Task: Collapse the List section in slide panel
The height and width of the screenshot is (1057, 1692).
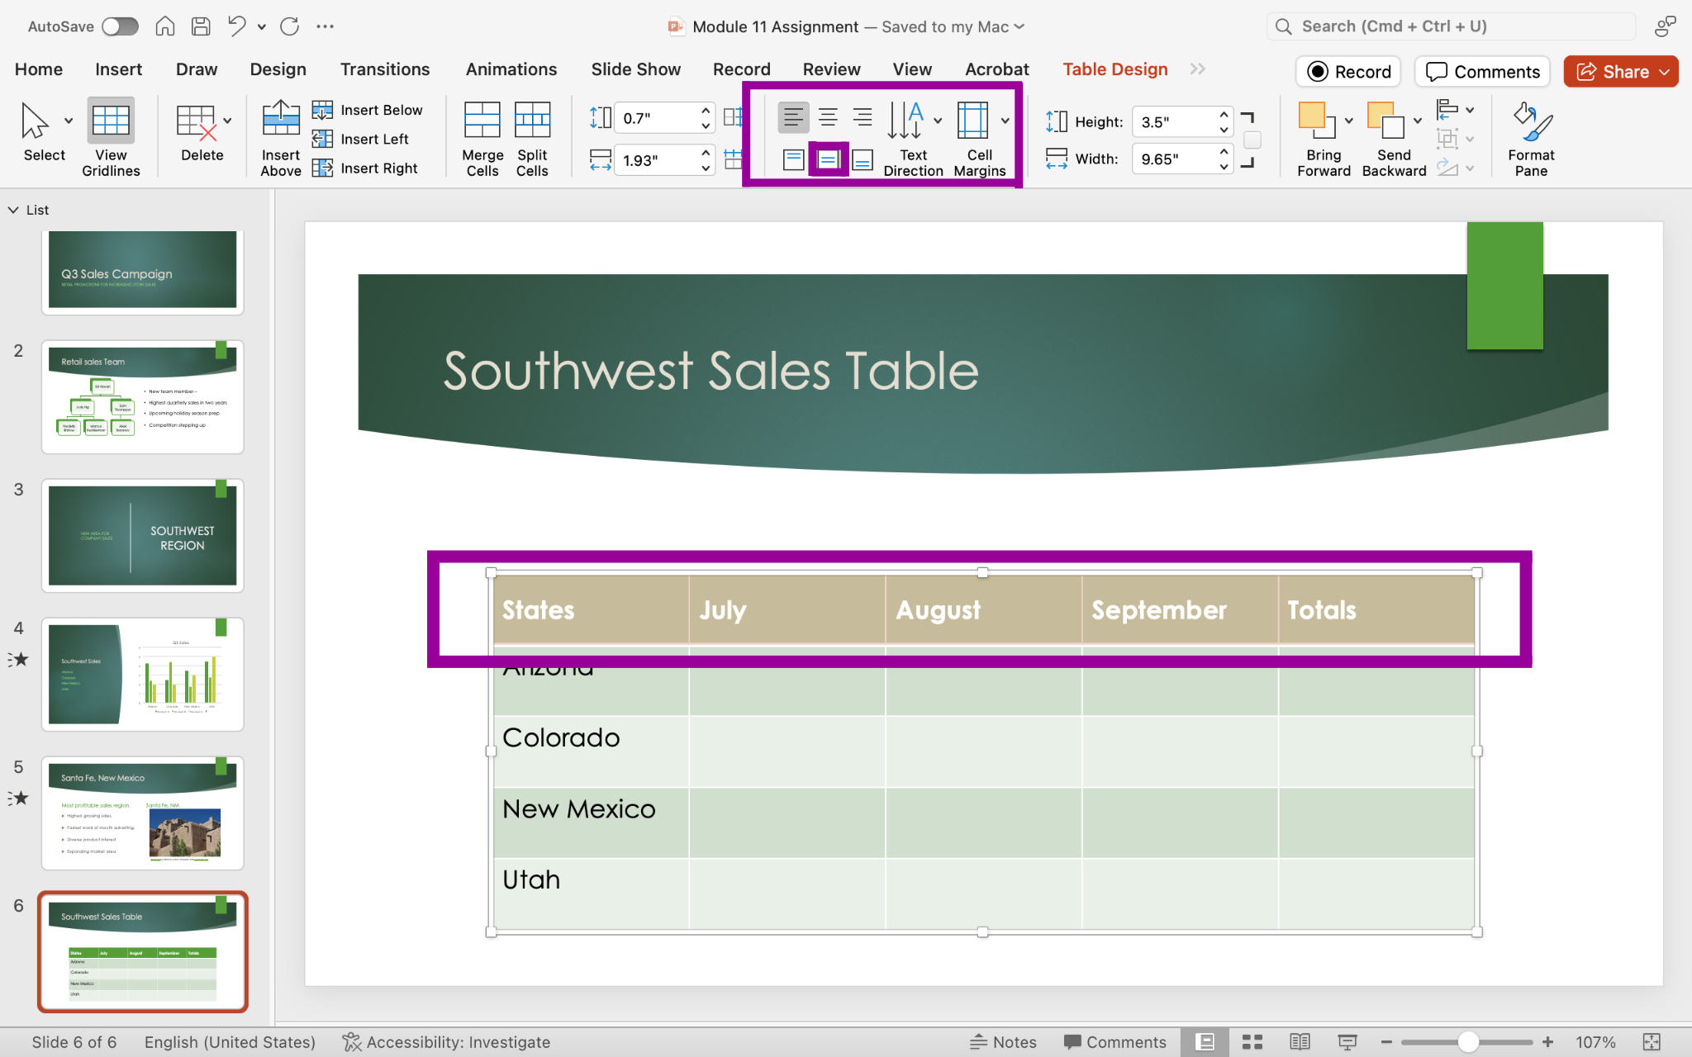Action: [13, 210]
